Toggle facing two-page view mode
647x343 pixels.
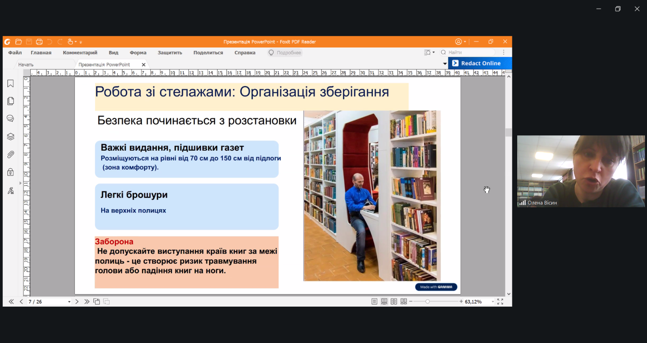[x=394, y=302]
